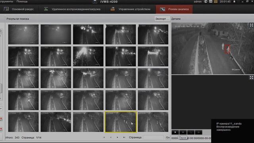The image size is (254, 143).
Task: Maximize the upper Детали video pane
Action: (x=251, y=25)
